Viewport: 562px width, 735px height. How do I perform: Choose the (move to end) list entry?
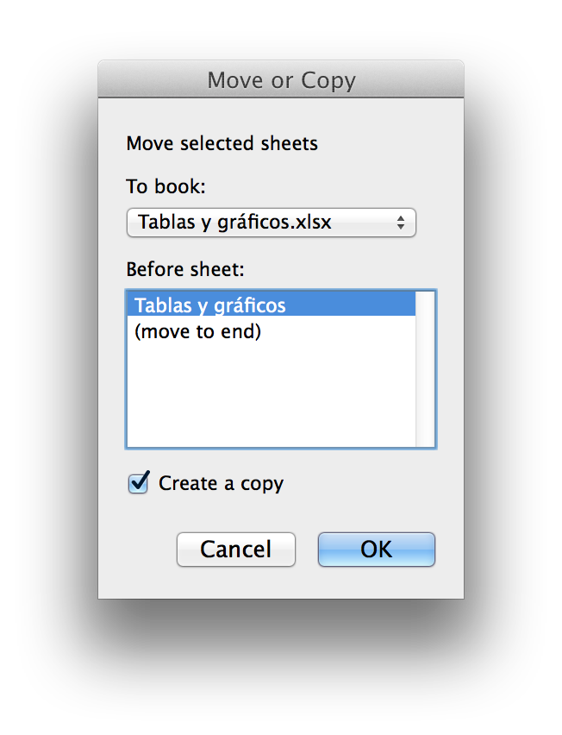197,331
